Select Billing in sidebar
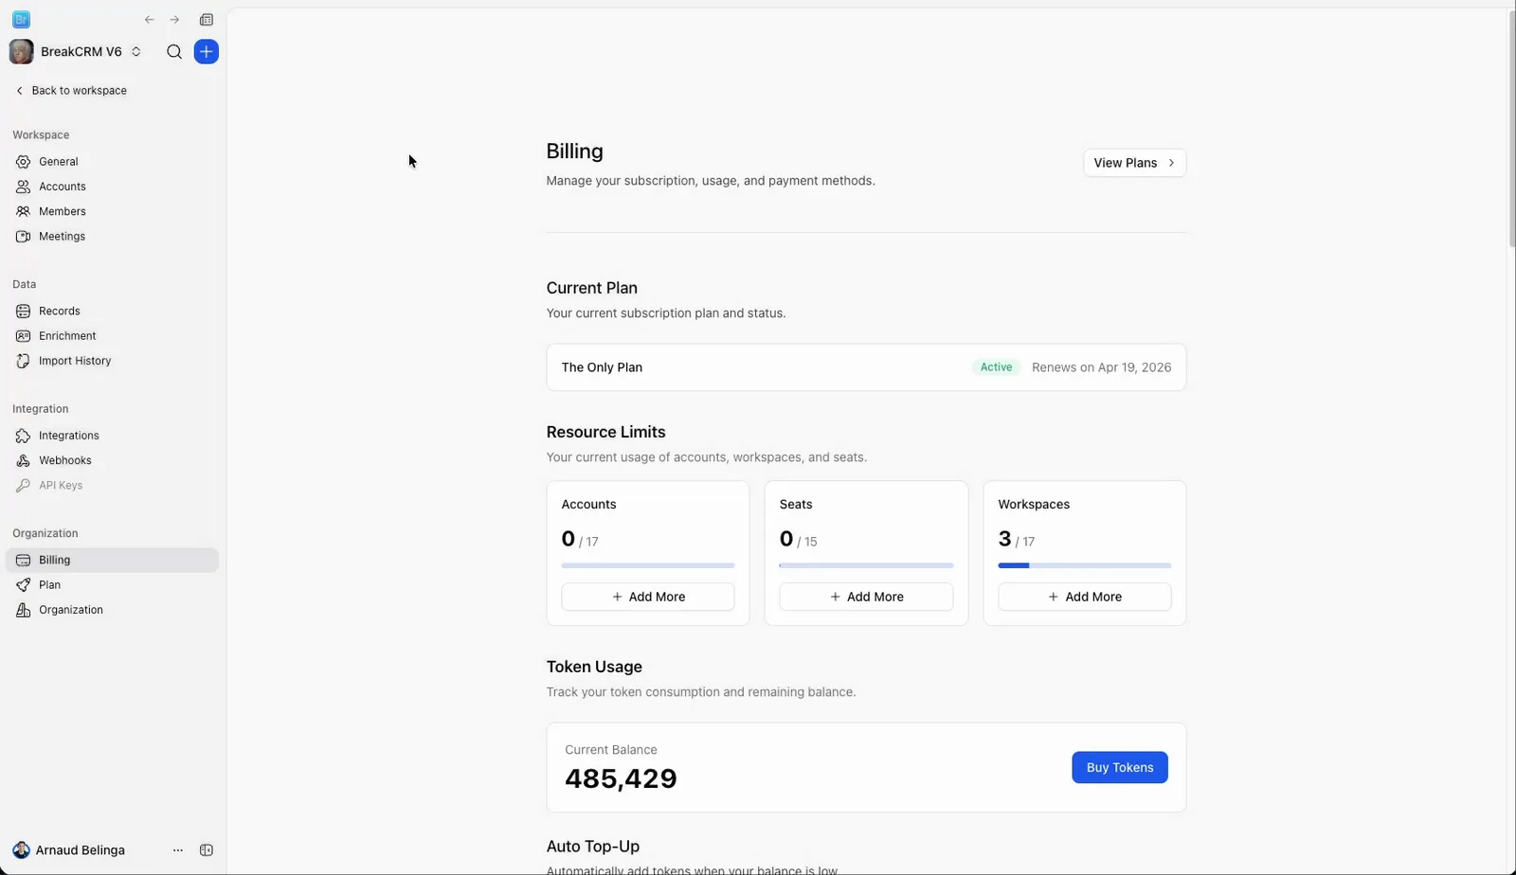Viewport: 1516px width, 875px height. point(112,561)
